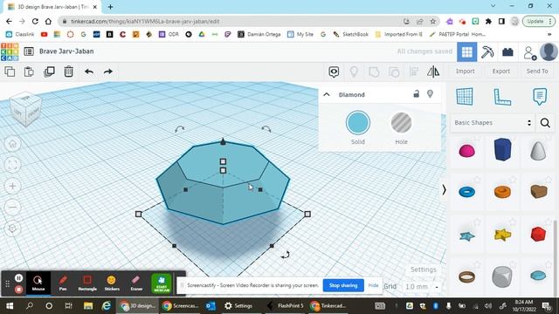Click the Workplane tool icon
This screenshot has height=314, width=559.
point(465,97)
